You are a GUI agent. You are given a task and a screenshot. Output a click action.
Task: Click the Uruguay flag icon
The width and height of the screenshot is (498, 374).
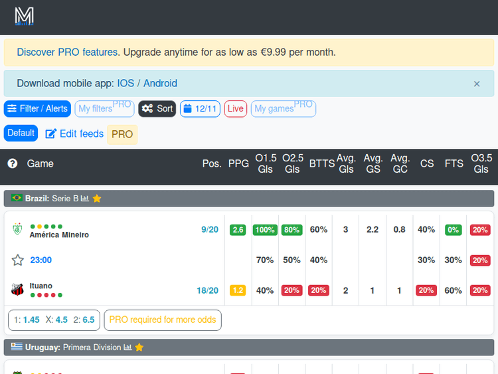17,346
